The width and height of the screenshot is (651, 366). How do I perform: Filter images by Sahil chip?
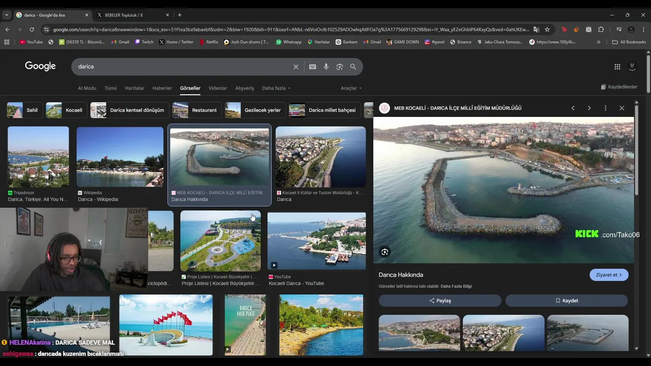tap(24, 110)
